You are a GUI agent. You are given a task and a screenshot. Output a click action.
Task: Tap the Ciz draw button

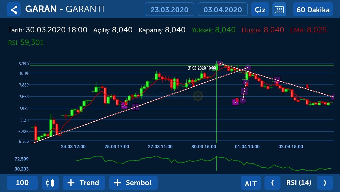(260, 9)
